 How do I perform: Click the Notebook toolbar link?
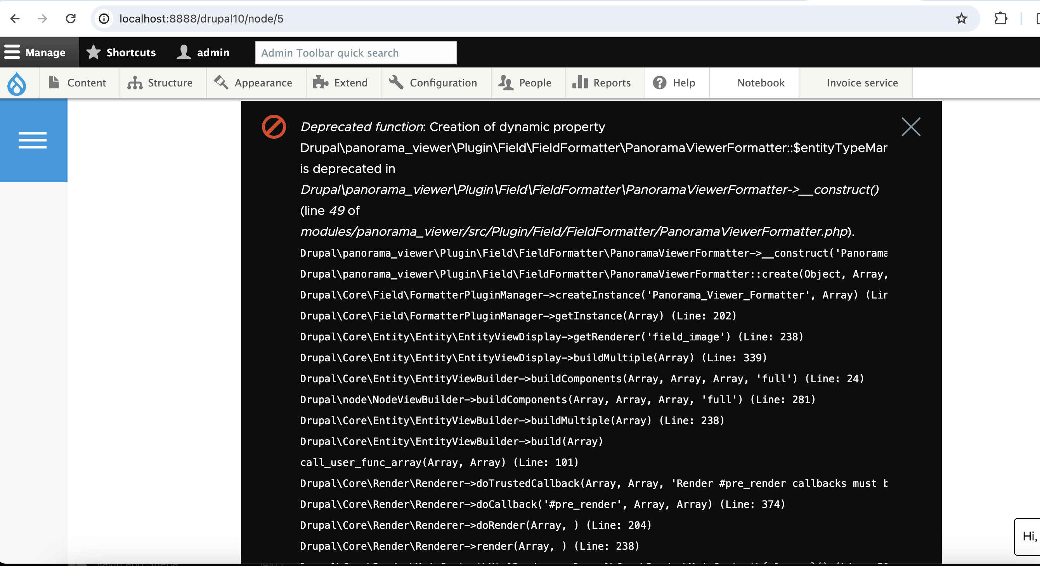tap(761, 83)
